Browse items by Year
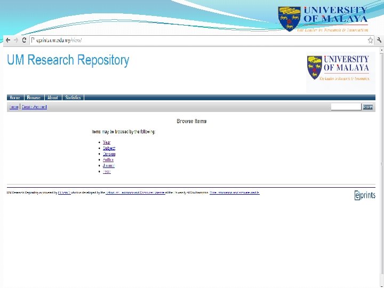384x288 pixels. coord(107,142)
